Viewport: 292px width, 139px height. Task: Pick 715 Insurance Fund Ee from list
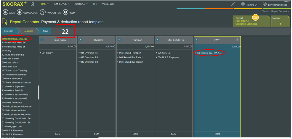14,42
